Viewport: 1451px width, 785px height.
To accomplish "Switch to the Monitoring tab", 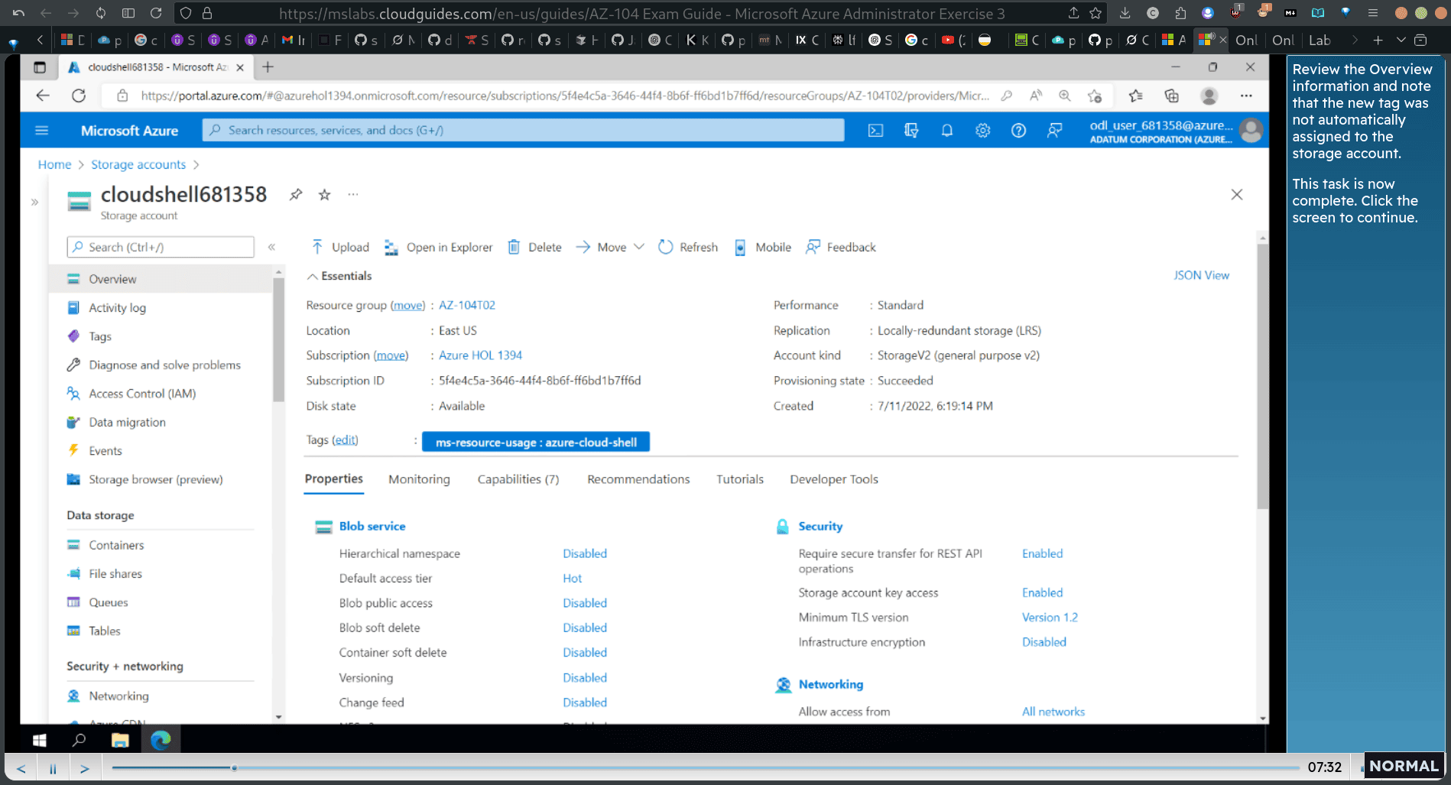I will tap(419, 479).
